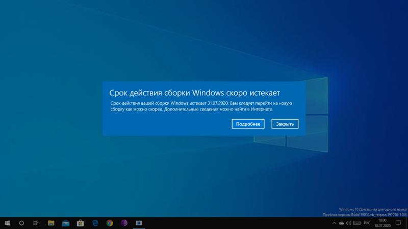Open the touch keyboard from tray
408x229 pixels.
[357, 223]
